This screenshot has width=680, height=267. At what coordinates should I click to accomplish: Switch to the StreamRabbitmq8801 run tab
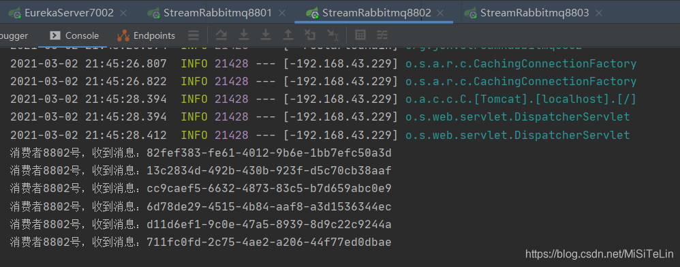click(x=218, y=13)
